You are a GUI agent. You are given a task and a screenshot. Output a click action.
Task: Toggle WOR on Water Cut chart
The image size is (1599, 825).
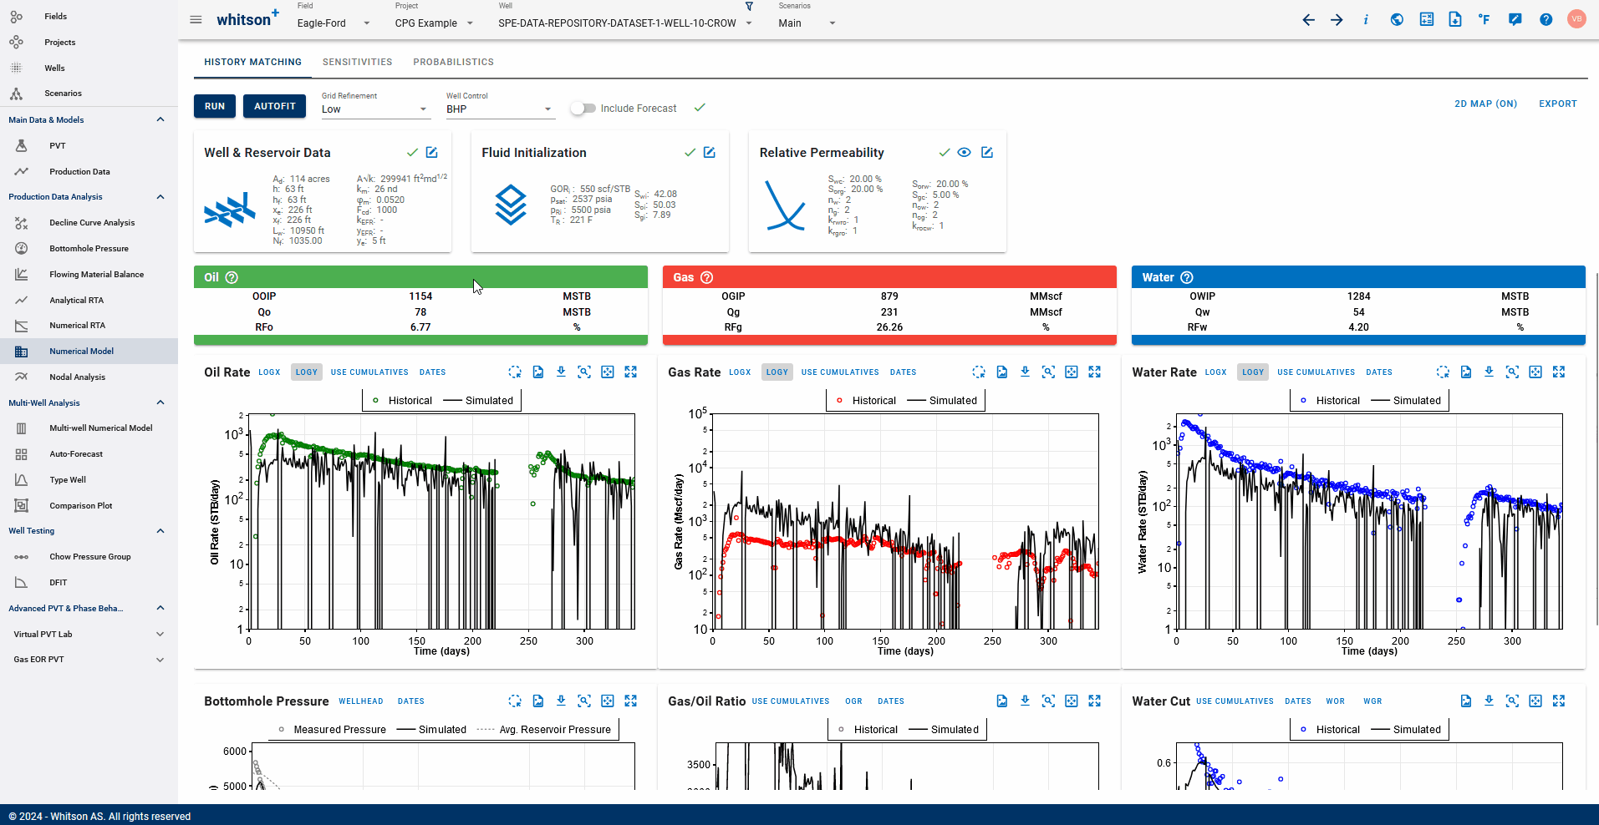point(1336,701)
